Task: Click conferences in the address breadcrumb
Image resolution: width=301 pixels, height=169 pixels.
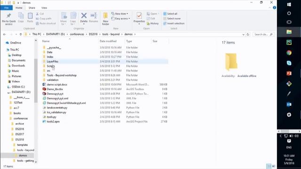Action: tap(77, 34)
